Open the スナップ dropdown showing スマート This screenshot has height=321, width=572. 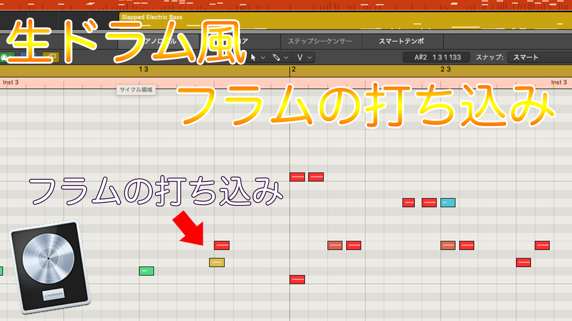pyautogui.click(x=540, y=57)
